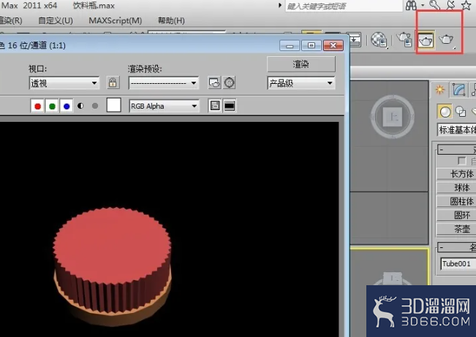
Task: Open the 自定义(U) menu
Action: 56,20
